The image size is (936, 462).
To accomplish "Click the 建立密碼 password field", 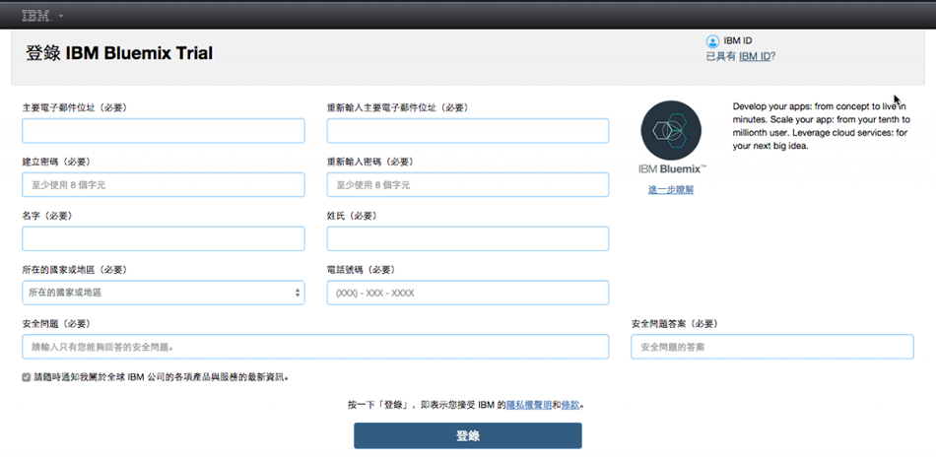I will (x=164, y=185).
